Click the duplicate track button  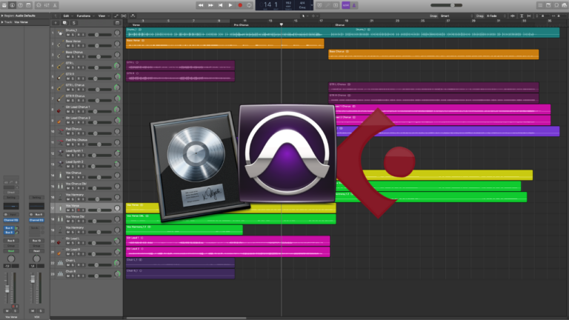tap(64, 23)
